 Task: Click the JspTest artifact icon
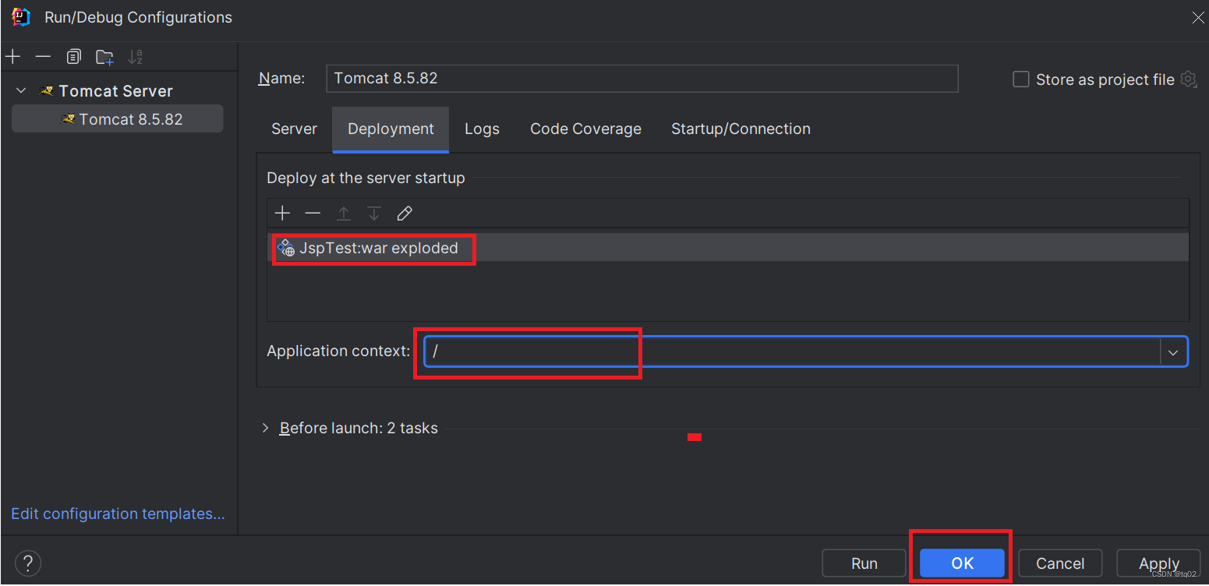point(286,248)
